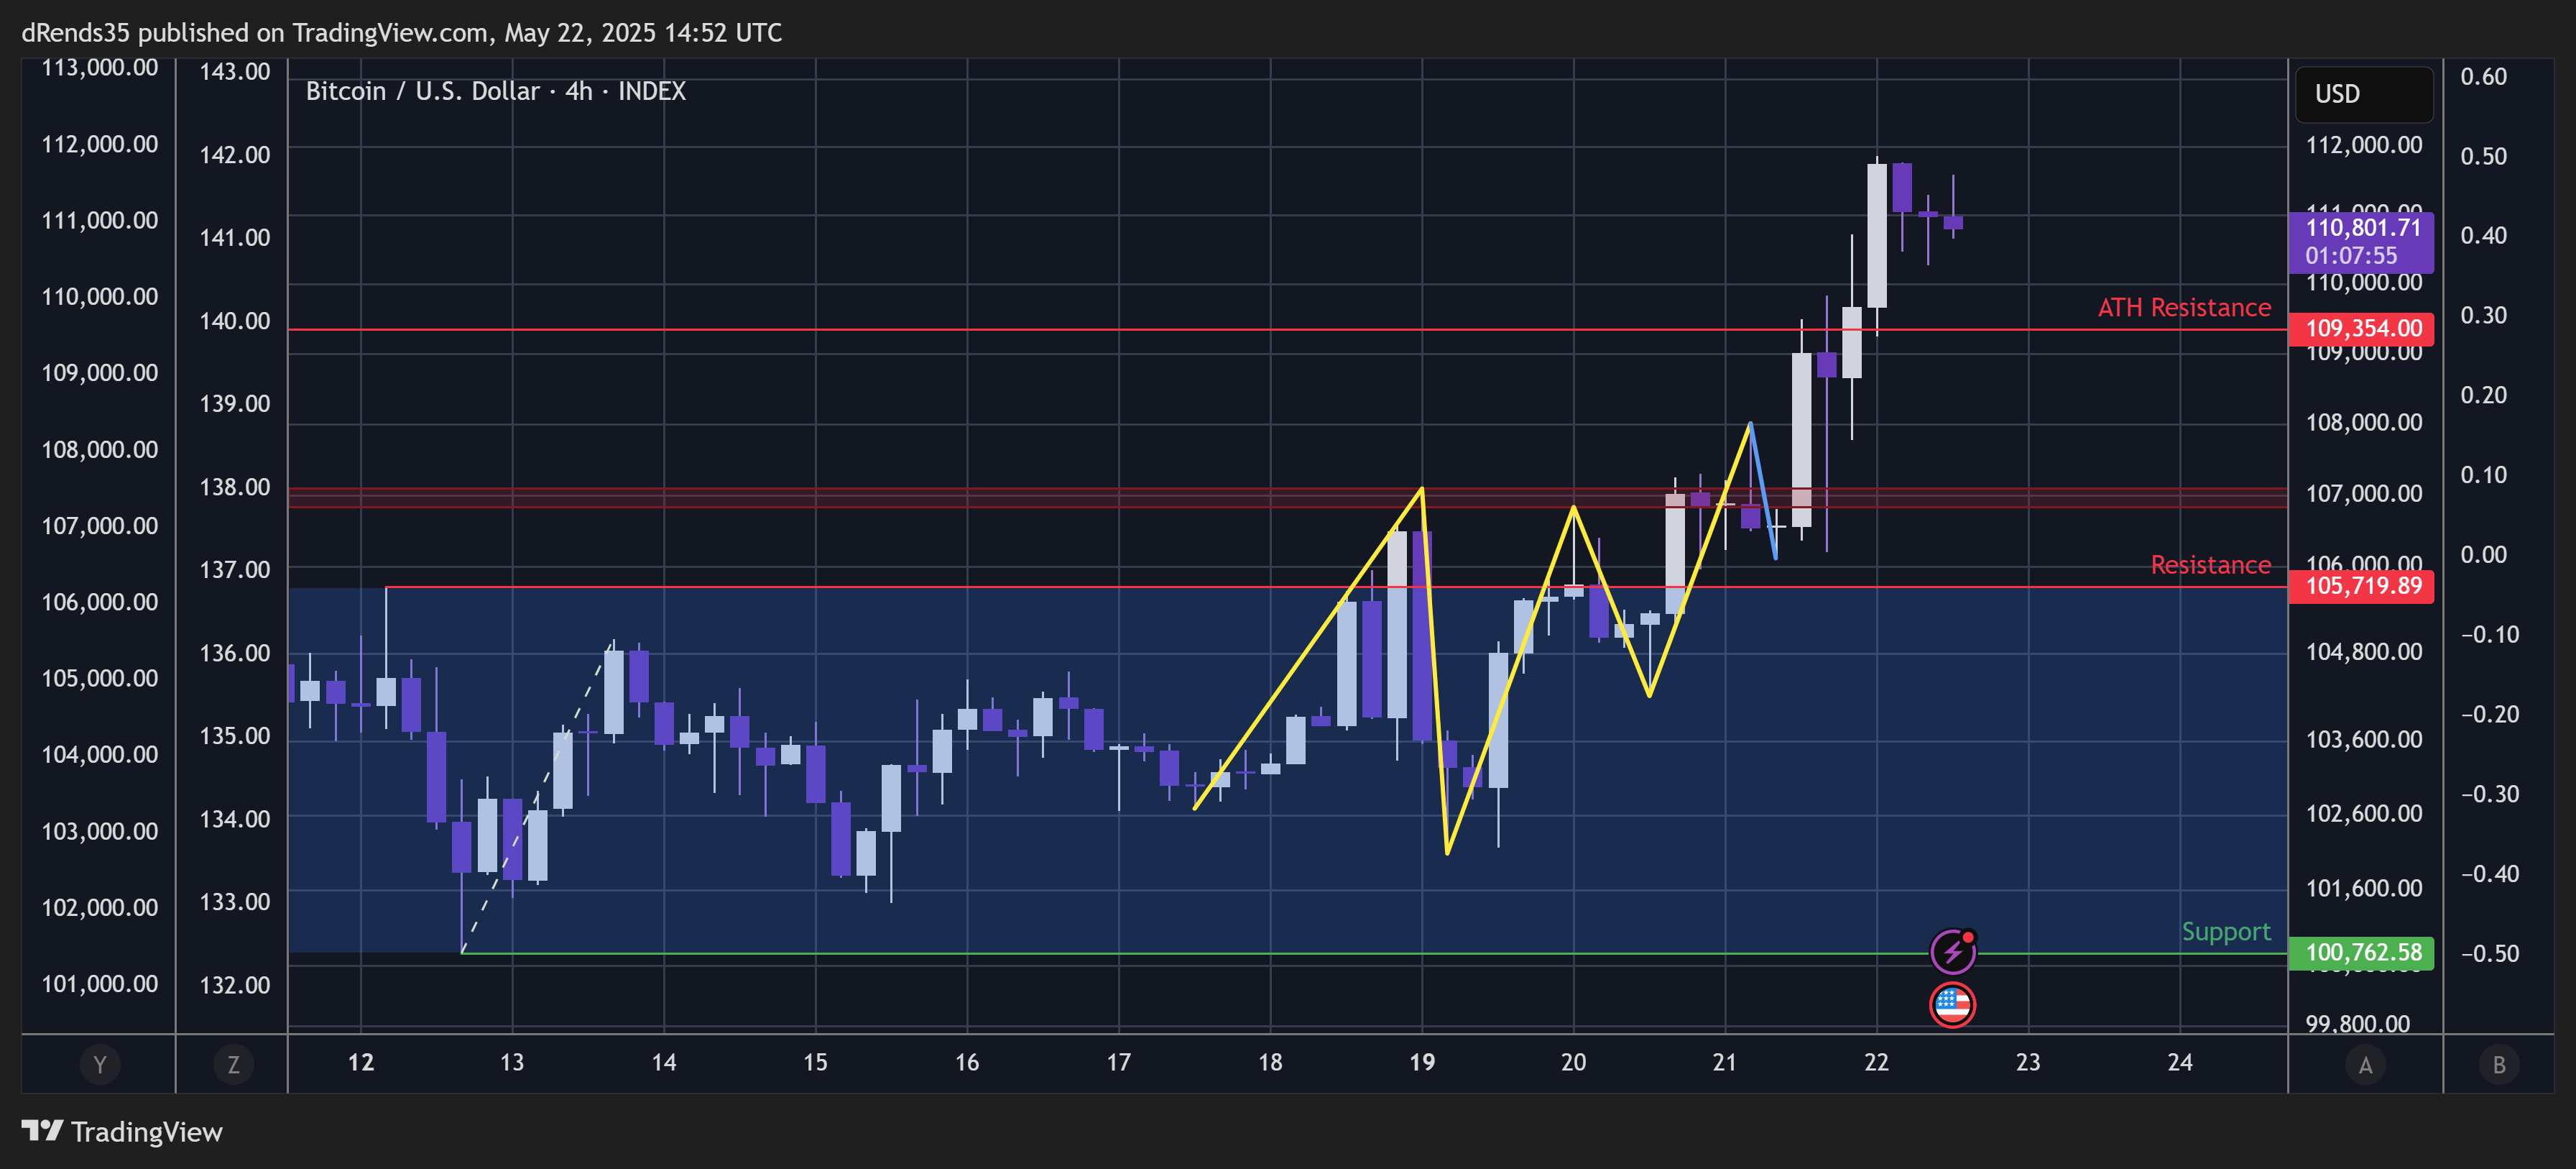The width and height of the screenshot is (2576, 1169).
Task: Click the Bitcoin / U.S. Dollar symbol title
Action: click(x=495, y=91)
